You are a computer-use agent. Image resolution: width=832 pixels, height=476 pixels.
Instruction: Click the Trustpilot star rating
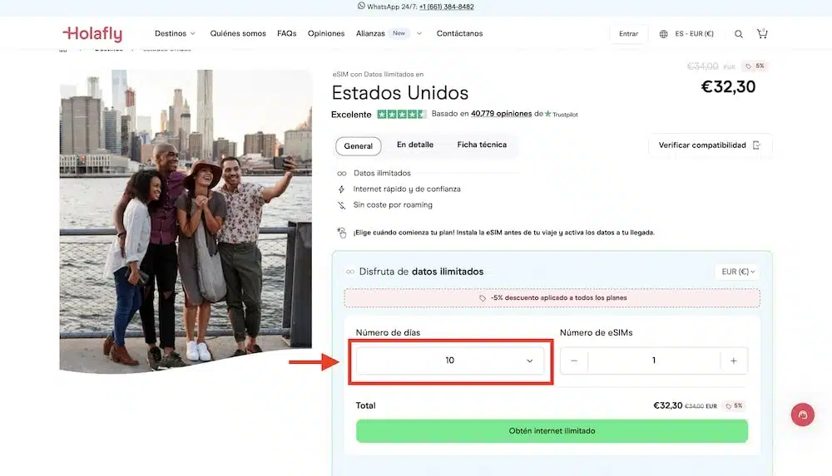click(402, 114)
